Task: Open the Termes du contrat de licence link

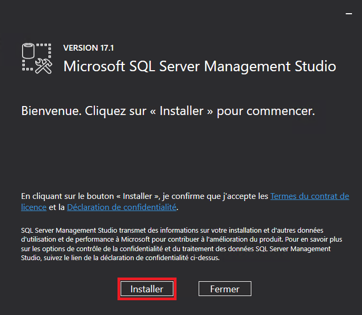Action: (x=309, y=196)
